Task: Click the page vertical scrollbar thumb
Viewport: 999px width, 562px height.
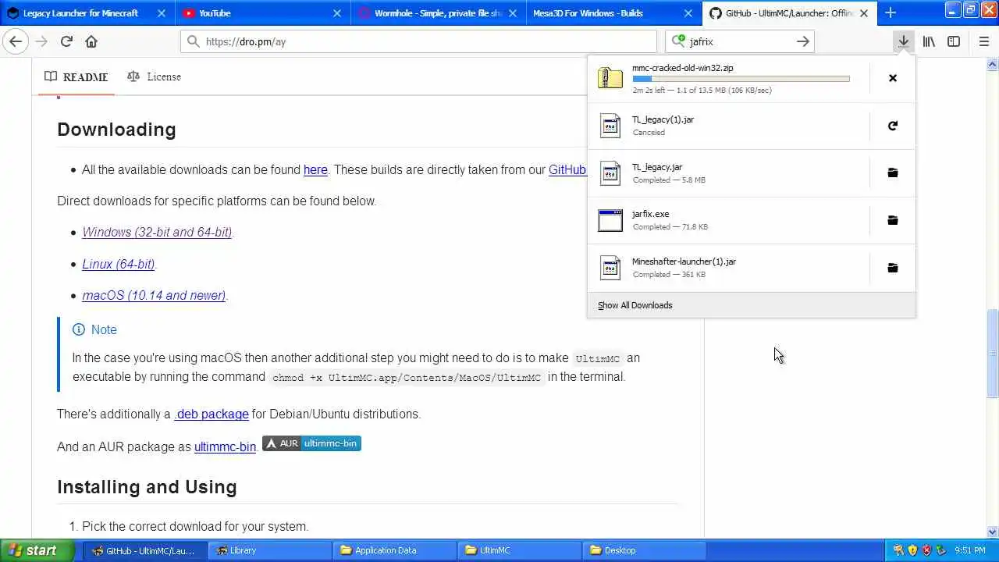Action: [992, 354]
